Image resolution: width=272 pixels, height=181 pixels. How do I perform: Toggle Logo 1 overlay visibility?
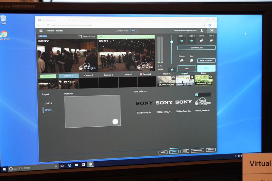182,41
